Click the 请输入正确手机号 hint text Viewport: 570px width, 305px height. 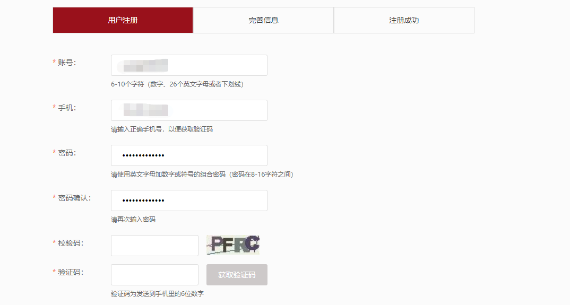point(162,129)
